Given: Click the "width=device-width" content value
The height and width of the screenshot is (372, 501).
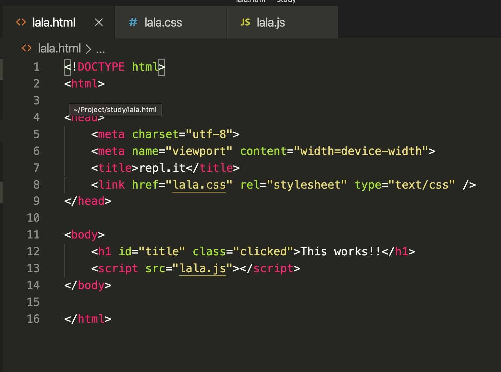Looking at the screenshot, I should (x=361, y=151).
